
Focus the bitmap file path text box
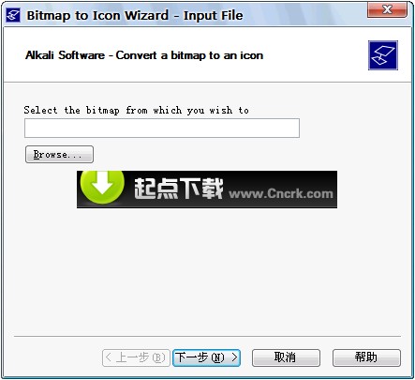click(162, 128)
